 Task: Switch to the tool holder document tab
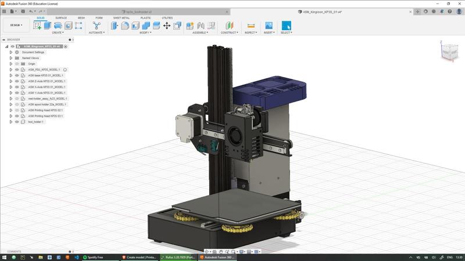(x=138, y=12)
